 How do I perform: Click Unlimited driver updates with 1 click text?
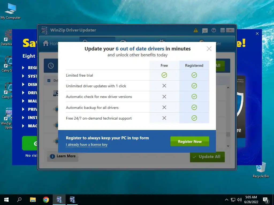click(x=96, y=86)
